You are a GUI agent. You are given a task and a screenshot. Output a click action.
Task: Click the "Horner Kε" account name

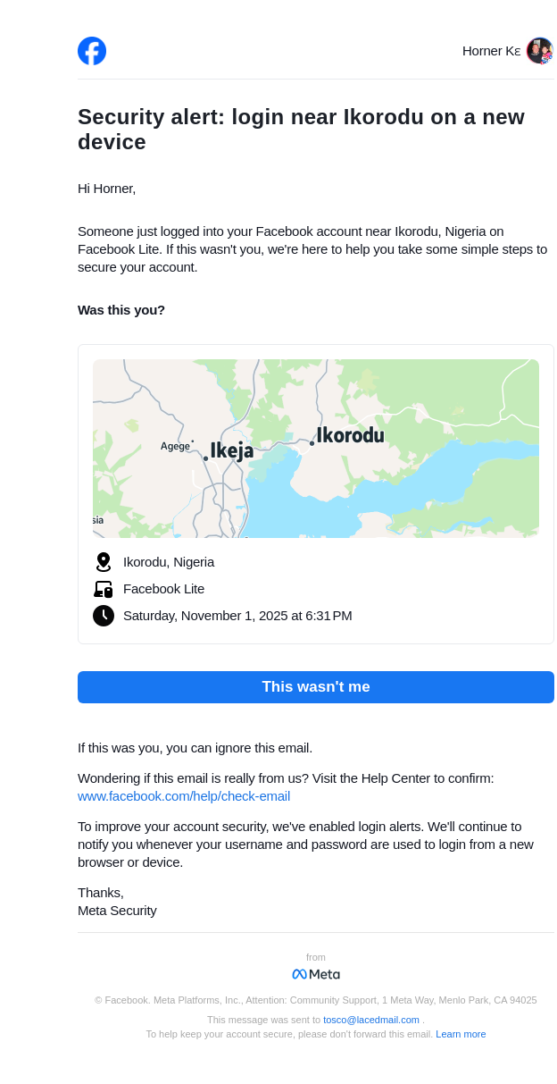click(491, 51)
